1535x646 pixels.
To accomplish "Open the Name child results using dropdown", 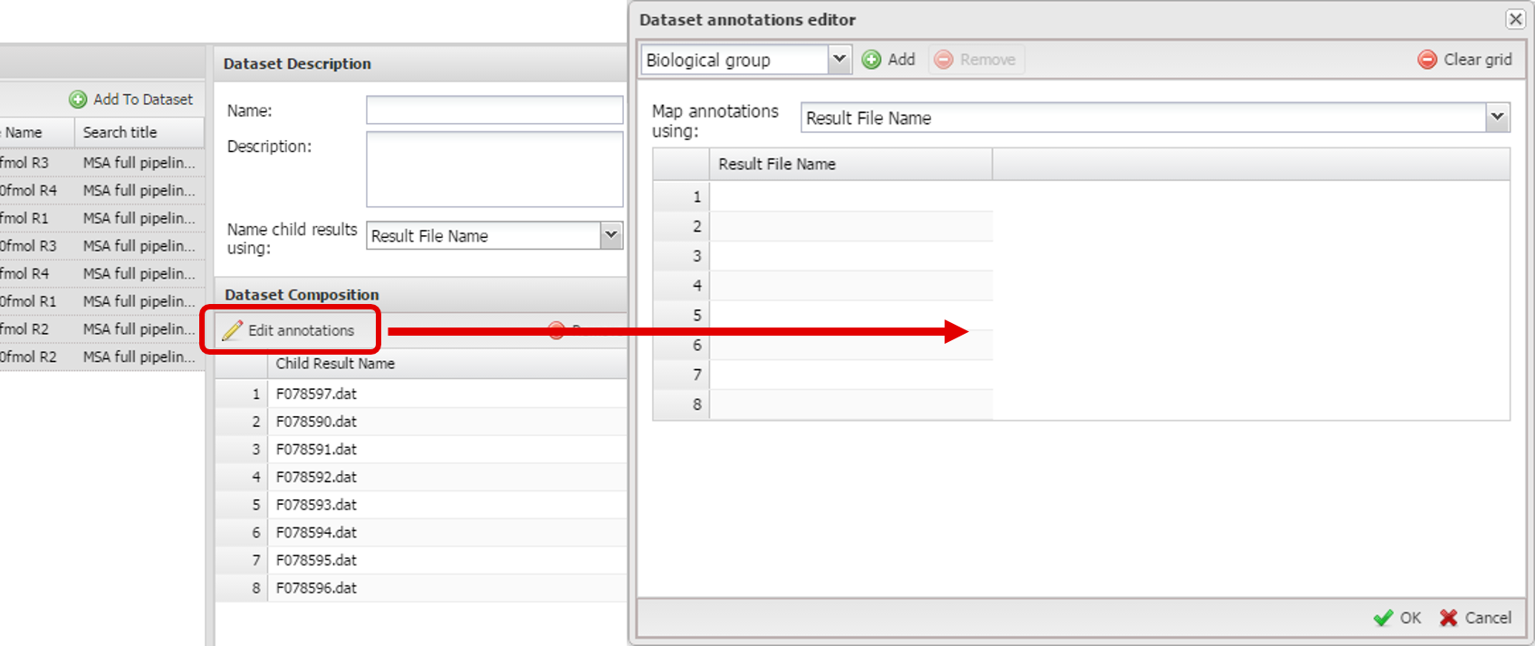I will click(611, 235).
